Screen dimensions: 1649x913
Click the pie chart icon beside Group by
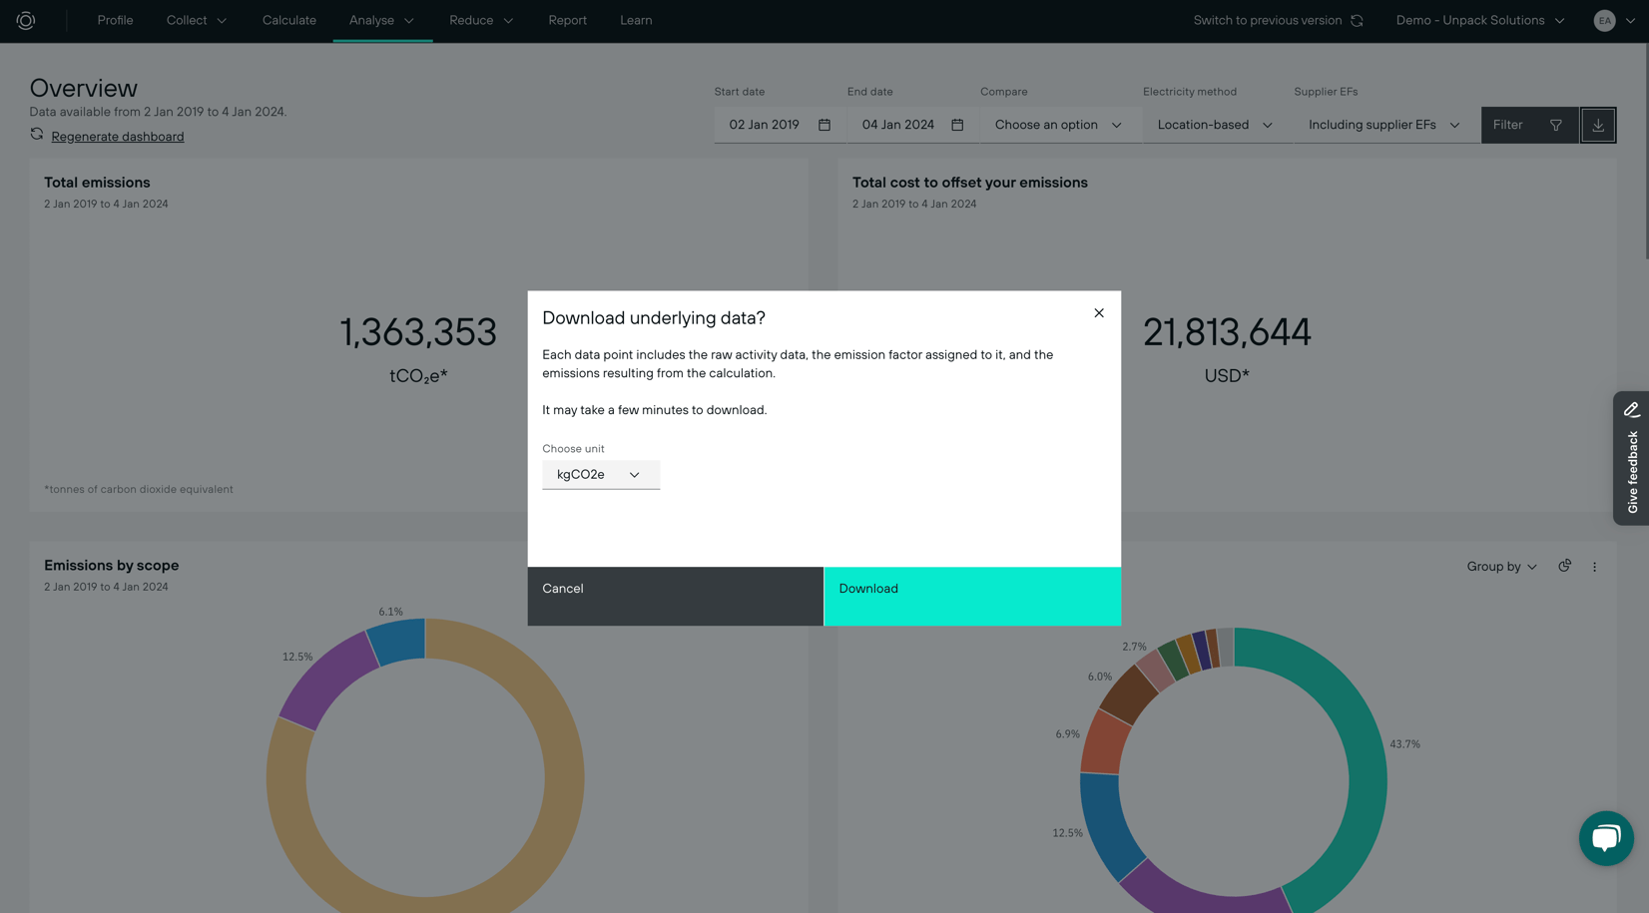click(x=1564, y=566)
